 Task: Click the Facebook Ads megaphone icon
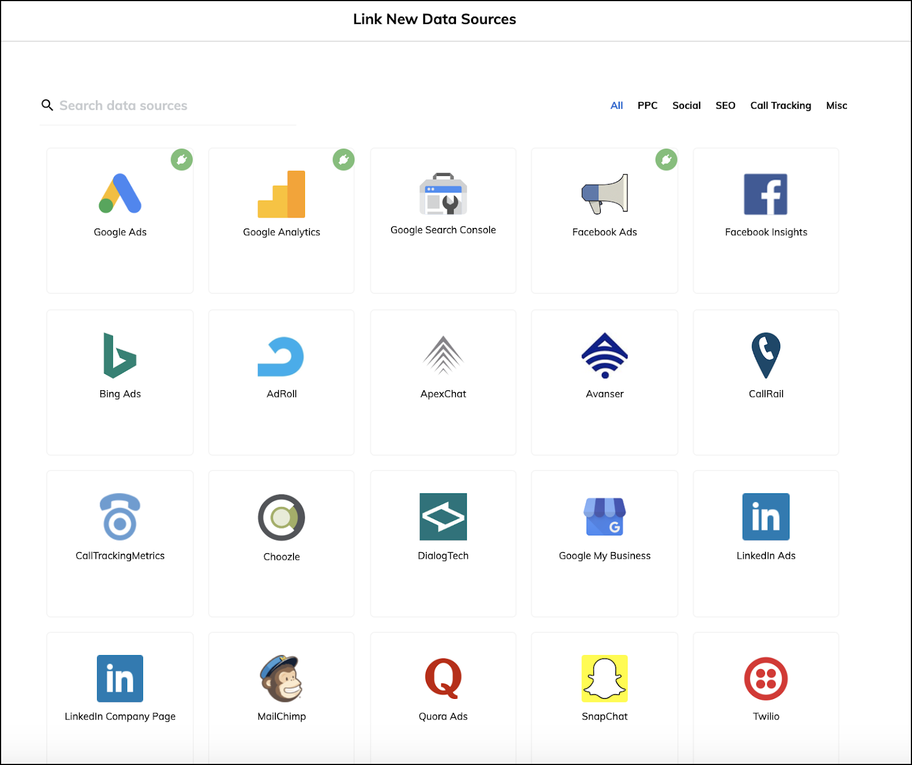pos(605,194)
